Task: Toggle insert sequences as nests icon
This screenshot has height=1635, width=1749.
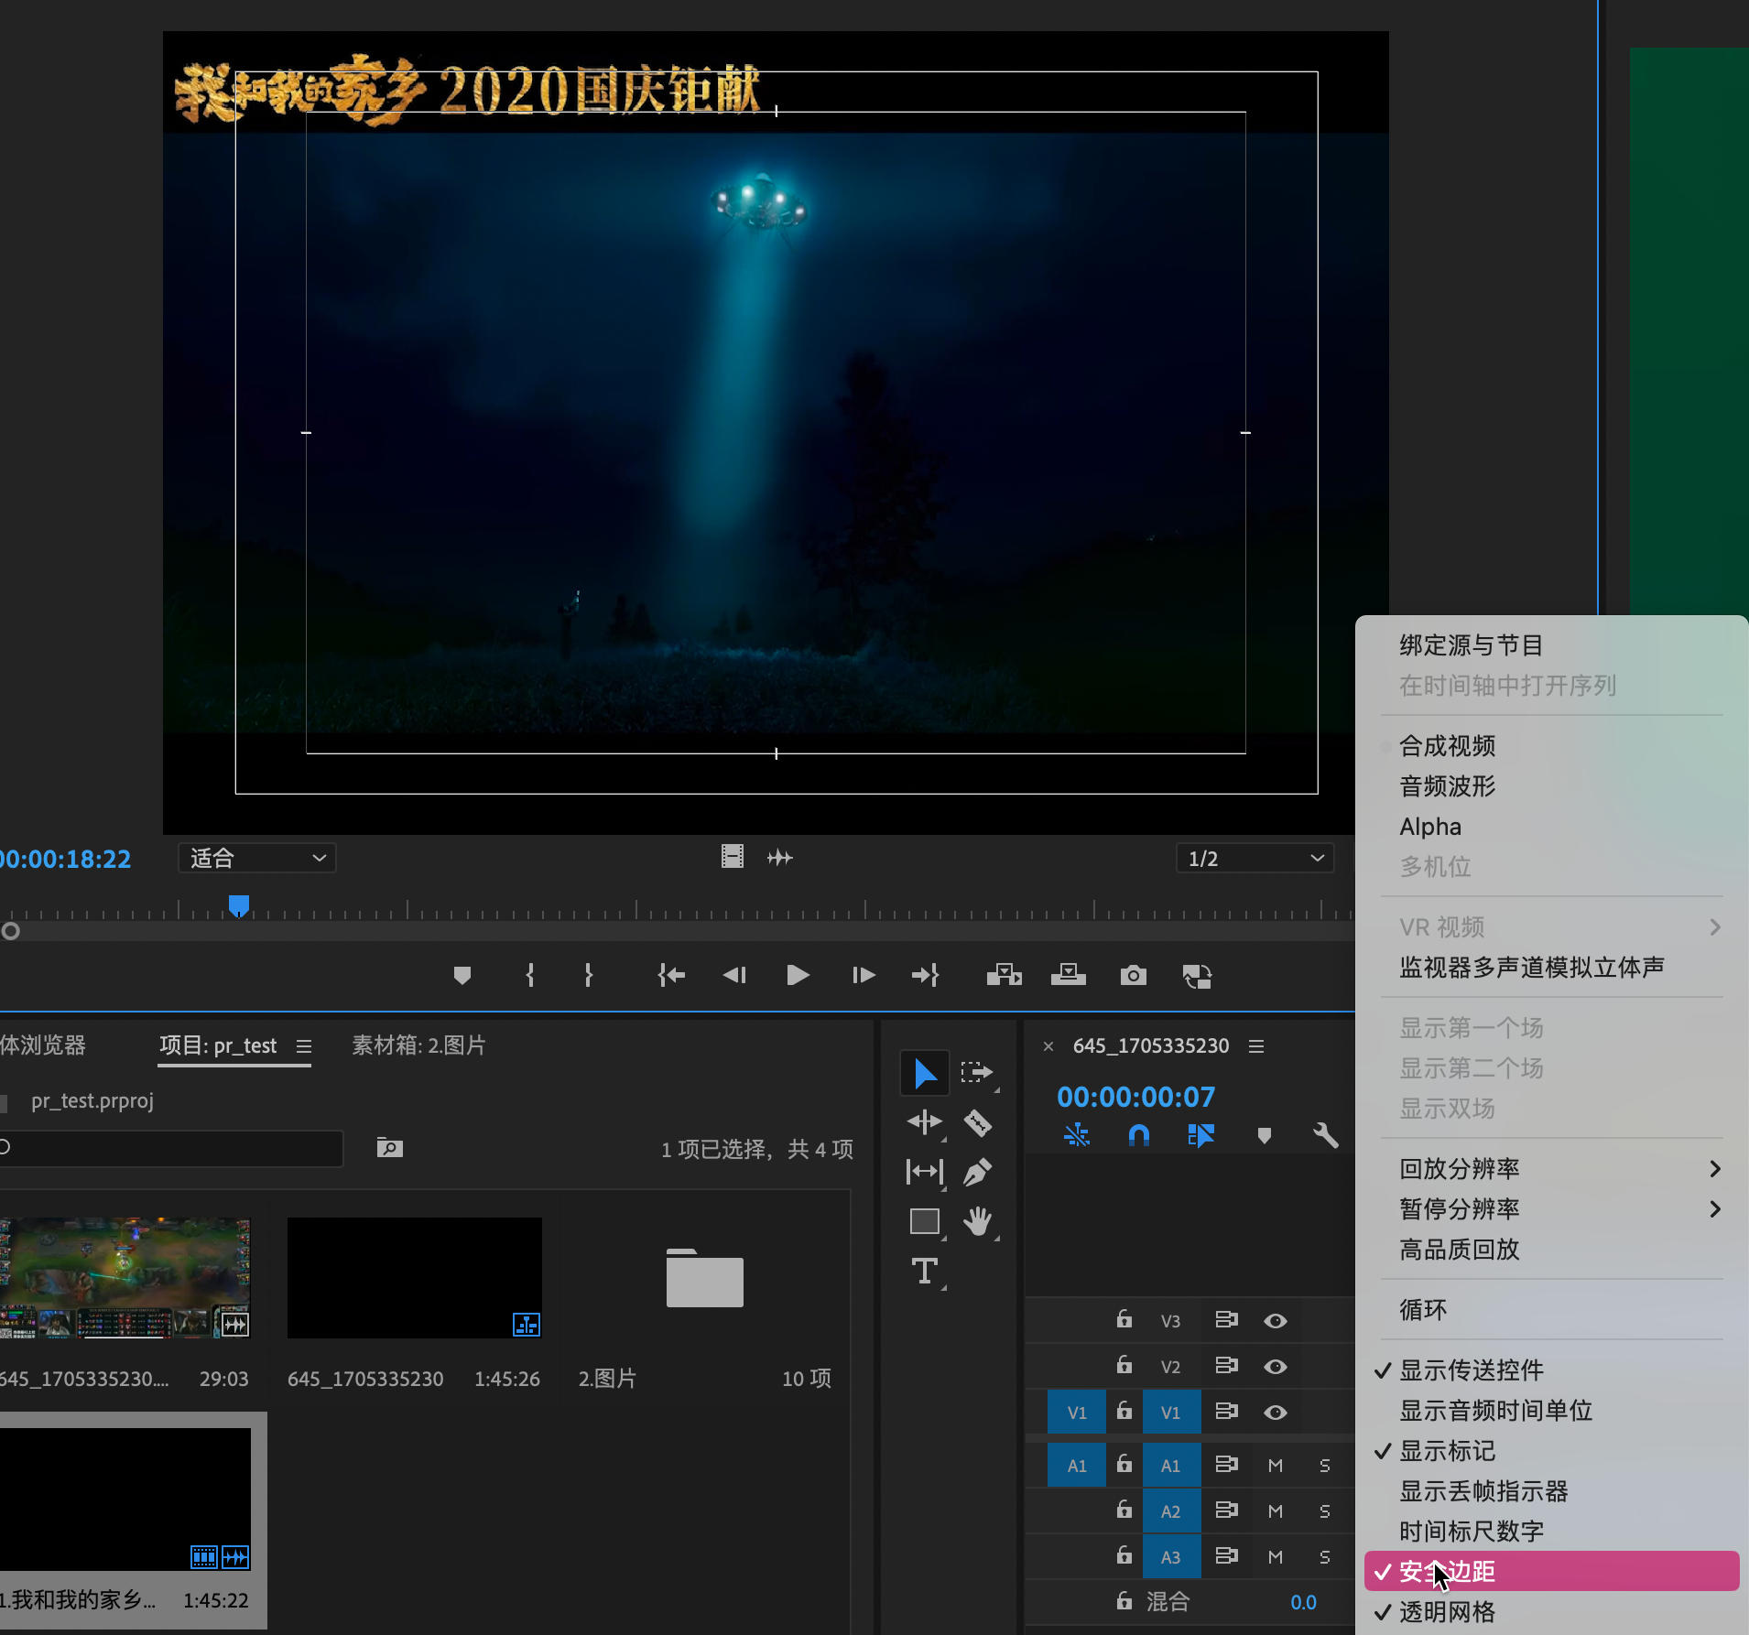Action: (x=1077, y=1136)
